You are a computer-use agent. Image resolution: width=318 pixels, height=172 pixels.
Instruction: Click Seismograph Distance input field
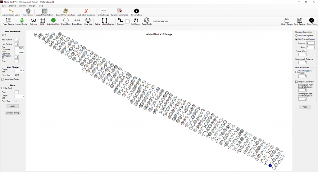[302, 62]
